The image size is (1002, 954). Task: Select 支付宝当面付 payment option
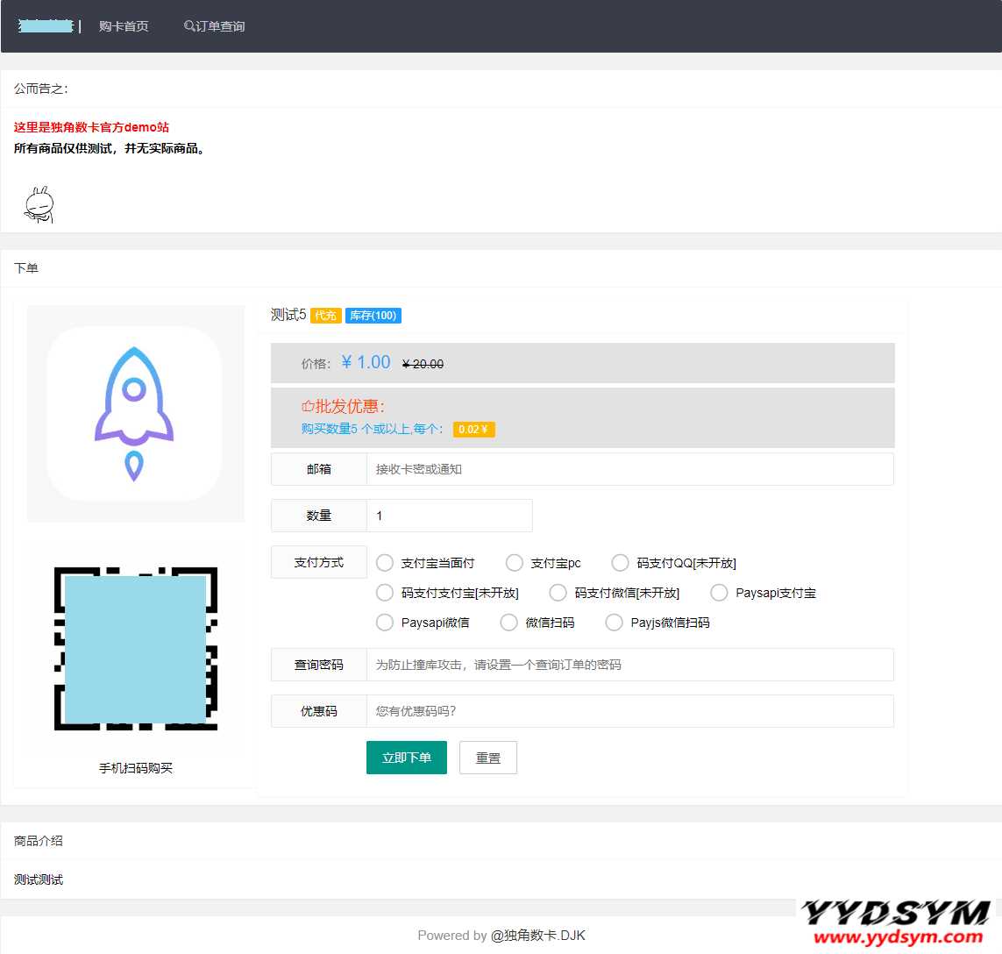click(385, 563)
